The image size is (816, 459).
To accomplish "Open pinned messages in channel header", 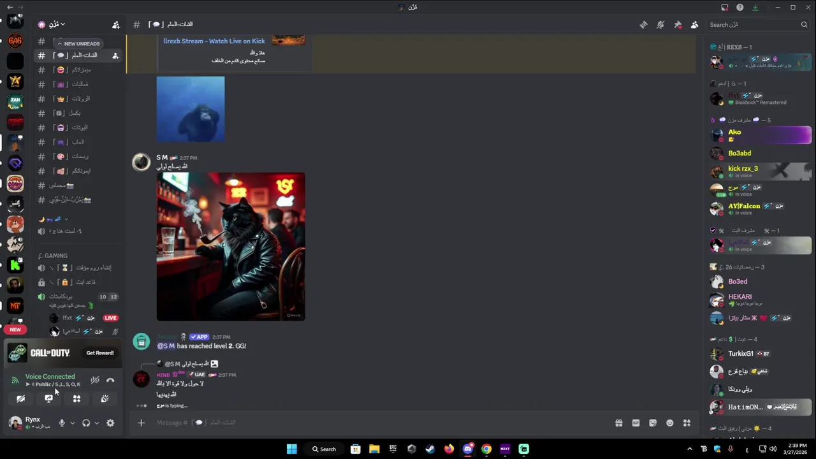I will (678, 25).
